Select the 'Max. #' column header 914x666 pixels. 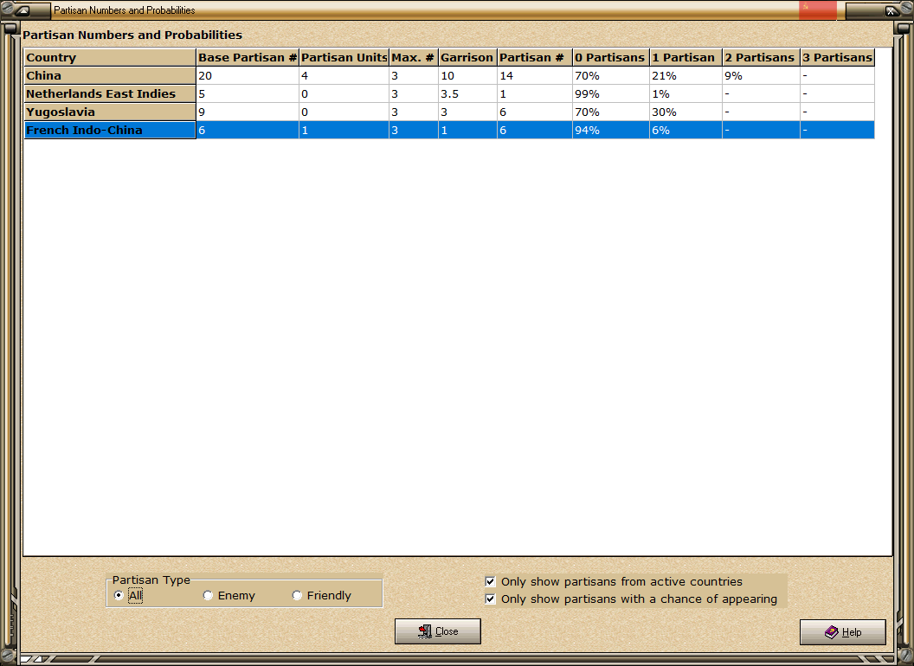414,57
